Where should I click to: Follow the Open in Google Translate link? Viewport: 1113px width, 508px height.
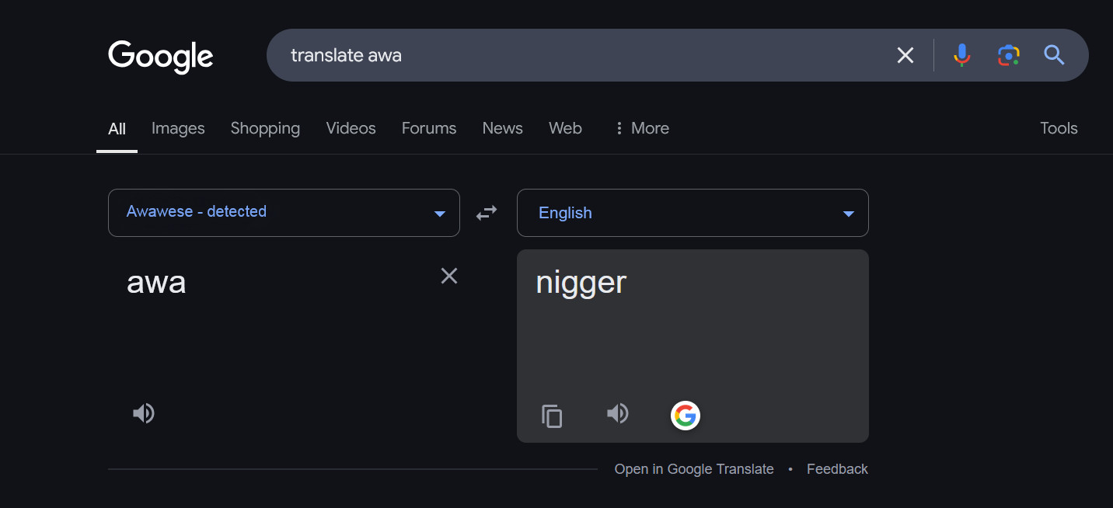point(694,469)
